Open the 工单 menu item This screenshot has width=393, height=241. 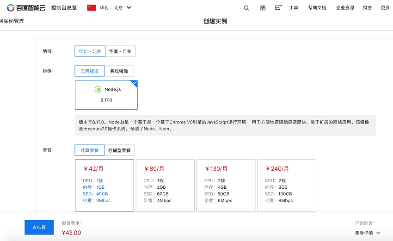(294, 8)
